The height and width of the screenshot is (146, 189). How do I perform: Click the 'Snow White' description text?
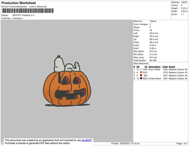click(x=154, y=70)
